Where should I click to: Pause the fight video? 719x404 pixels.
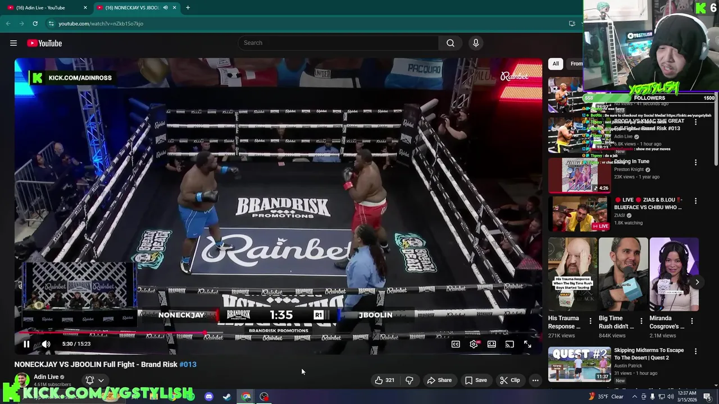26,344
